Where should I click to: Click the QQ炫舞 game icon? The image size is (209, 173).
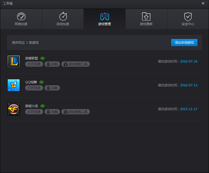(x=14, y=85)
